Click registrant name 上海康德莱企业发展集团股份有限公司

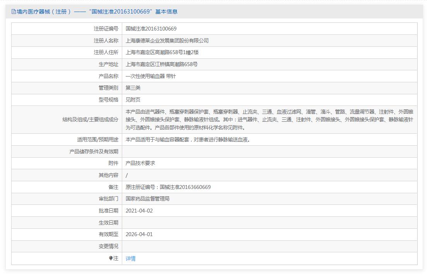[167, 41]
